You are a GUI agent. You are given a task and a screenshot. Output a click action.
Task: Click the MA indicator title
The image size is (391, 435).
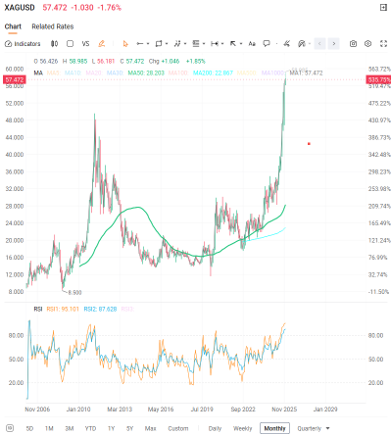38,72
